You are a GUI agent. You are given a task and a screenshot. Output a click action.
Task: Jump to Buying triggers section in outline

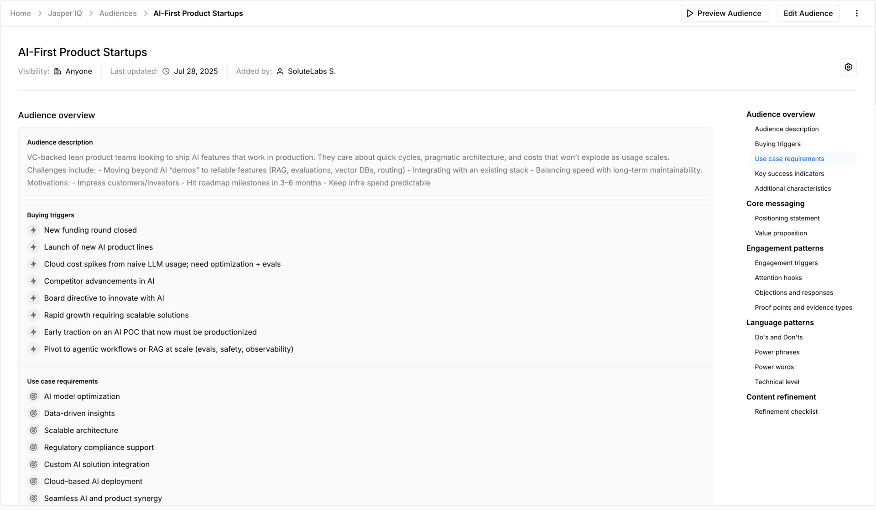[x=777, y=144]
